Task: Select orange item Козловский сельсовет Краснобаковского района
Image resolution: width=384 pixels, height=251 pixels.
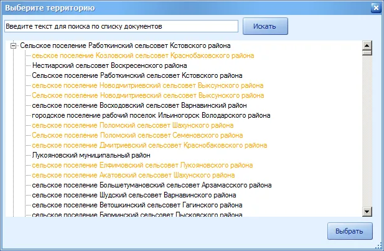Action: click(x=143, y=55)
